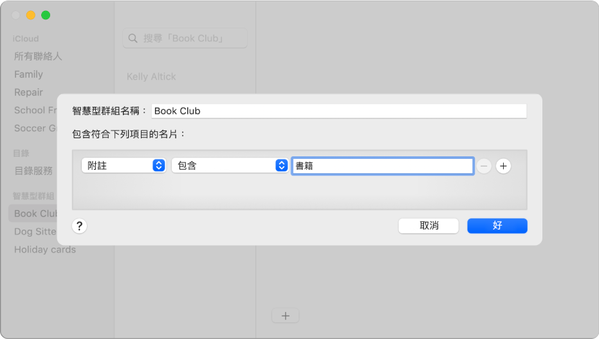
Task: Open the 附註 field dropdown
Action: point(124,165)
